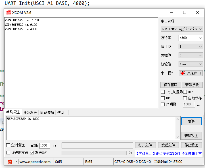Click the XCOM app logo icon
The height and width of the screenshot is (168, 205).
click(x=9, y=12)
